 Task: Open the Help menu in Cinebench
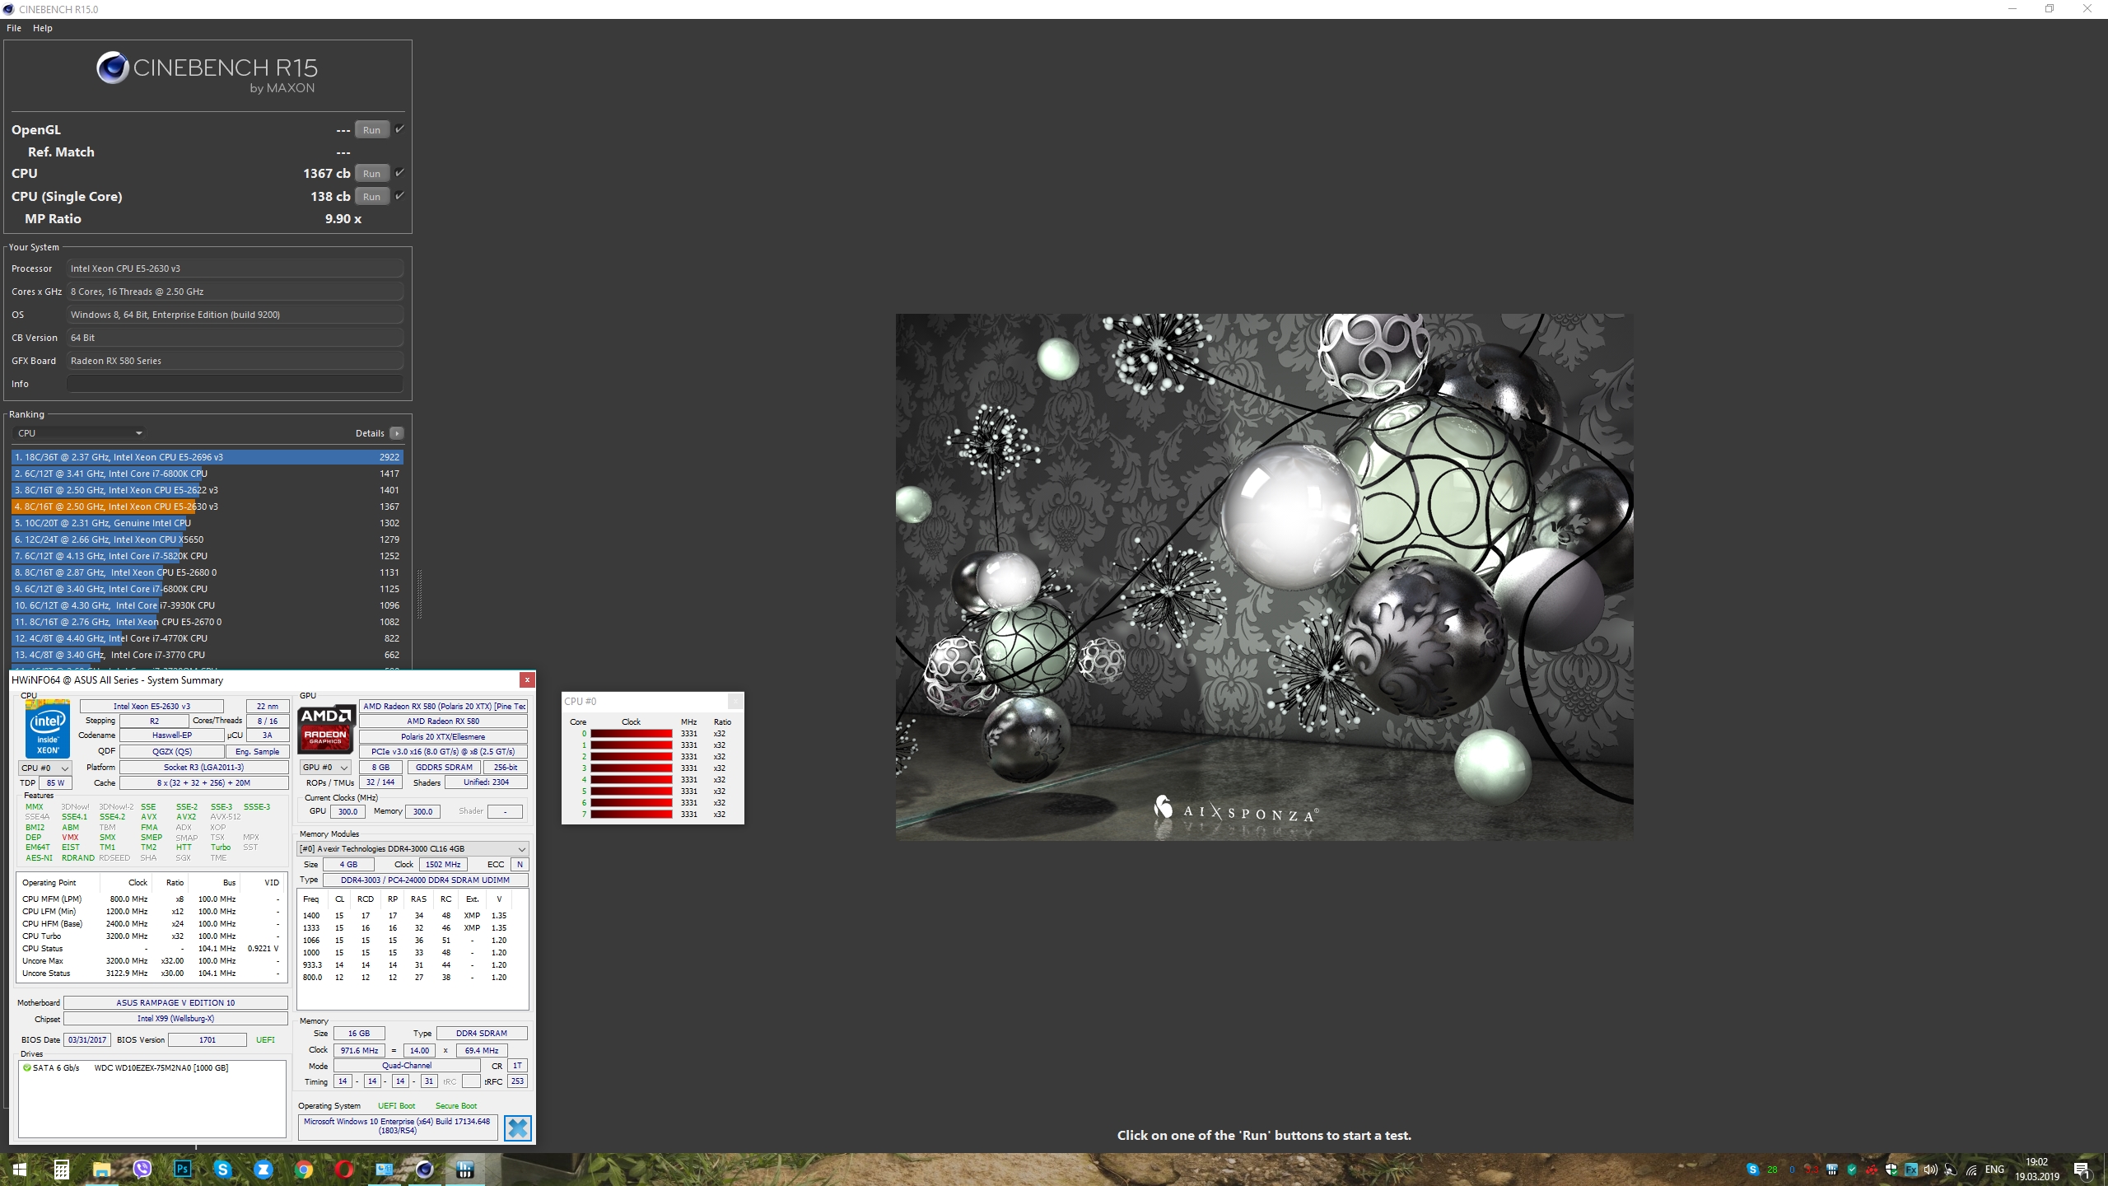pos(43,28)
